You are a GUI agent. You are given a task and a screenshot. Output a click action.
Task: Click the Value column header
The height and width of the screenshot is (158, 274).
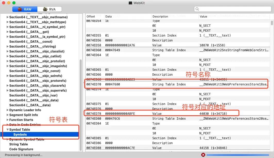click(234, 16)
